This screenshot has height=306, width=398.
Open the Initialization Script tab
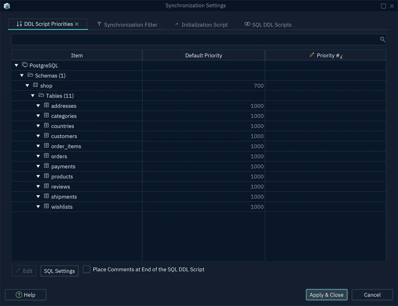point(201,25)
